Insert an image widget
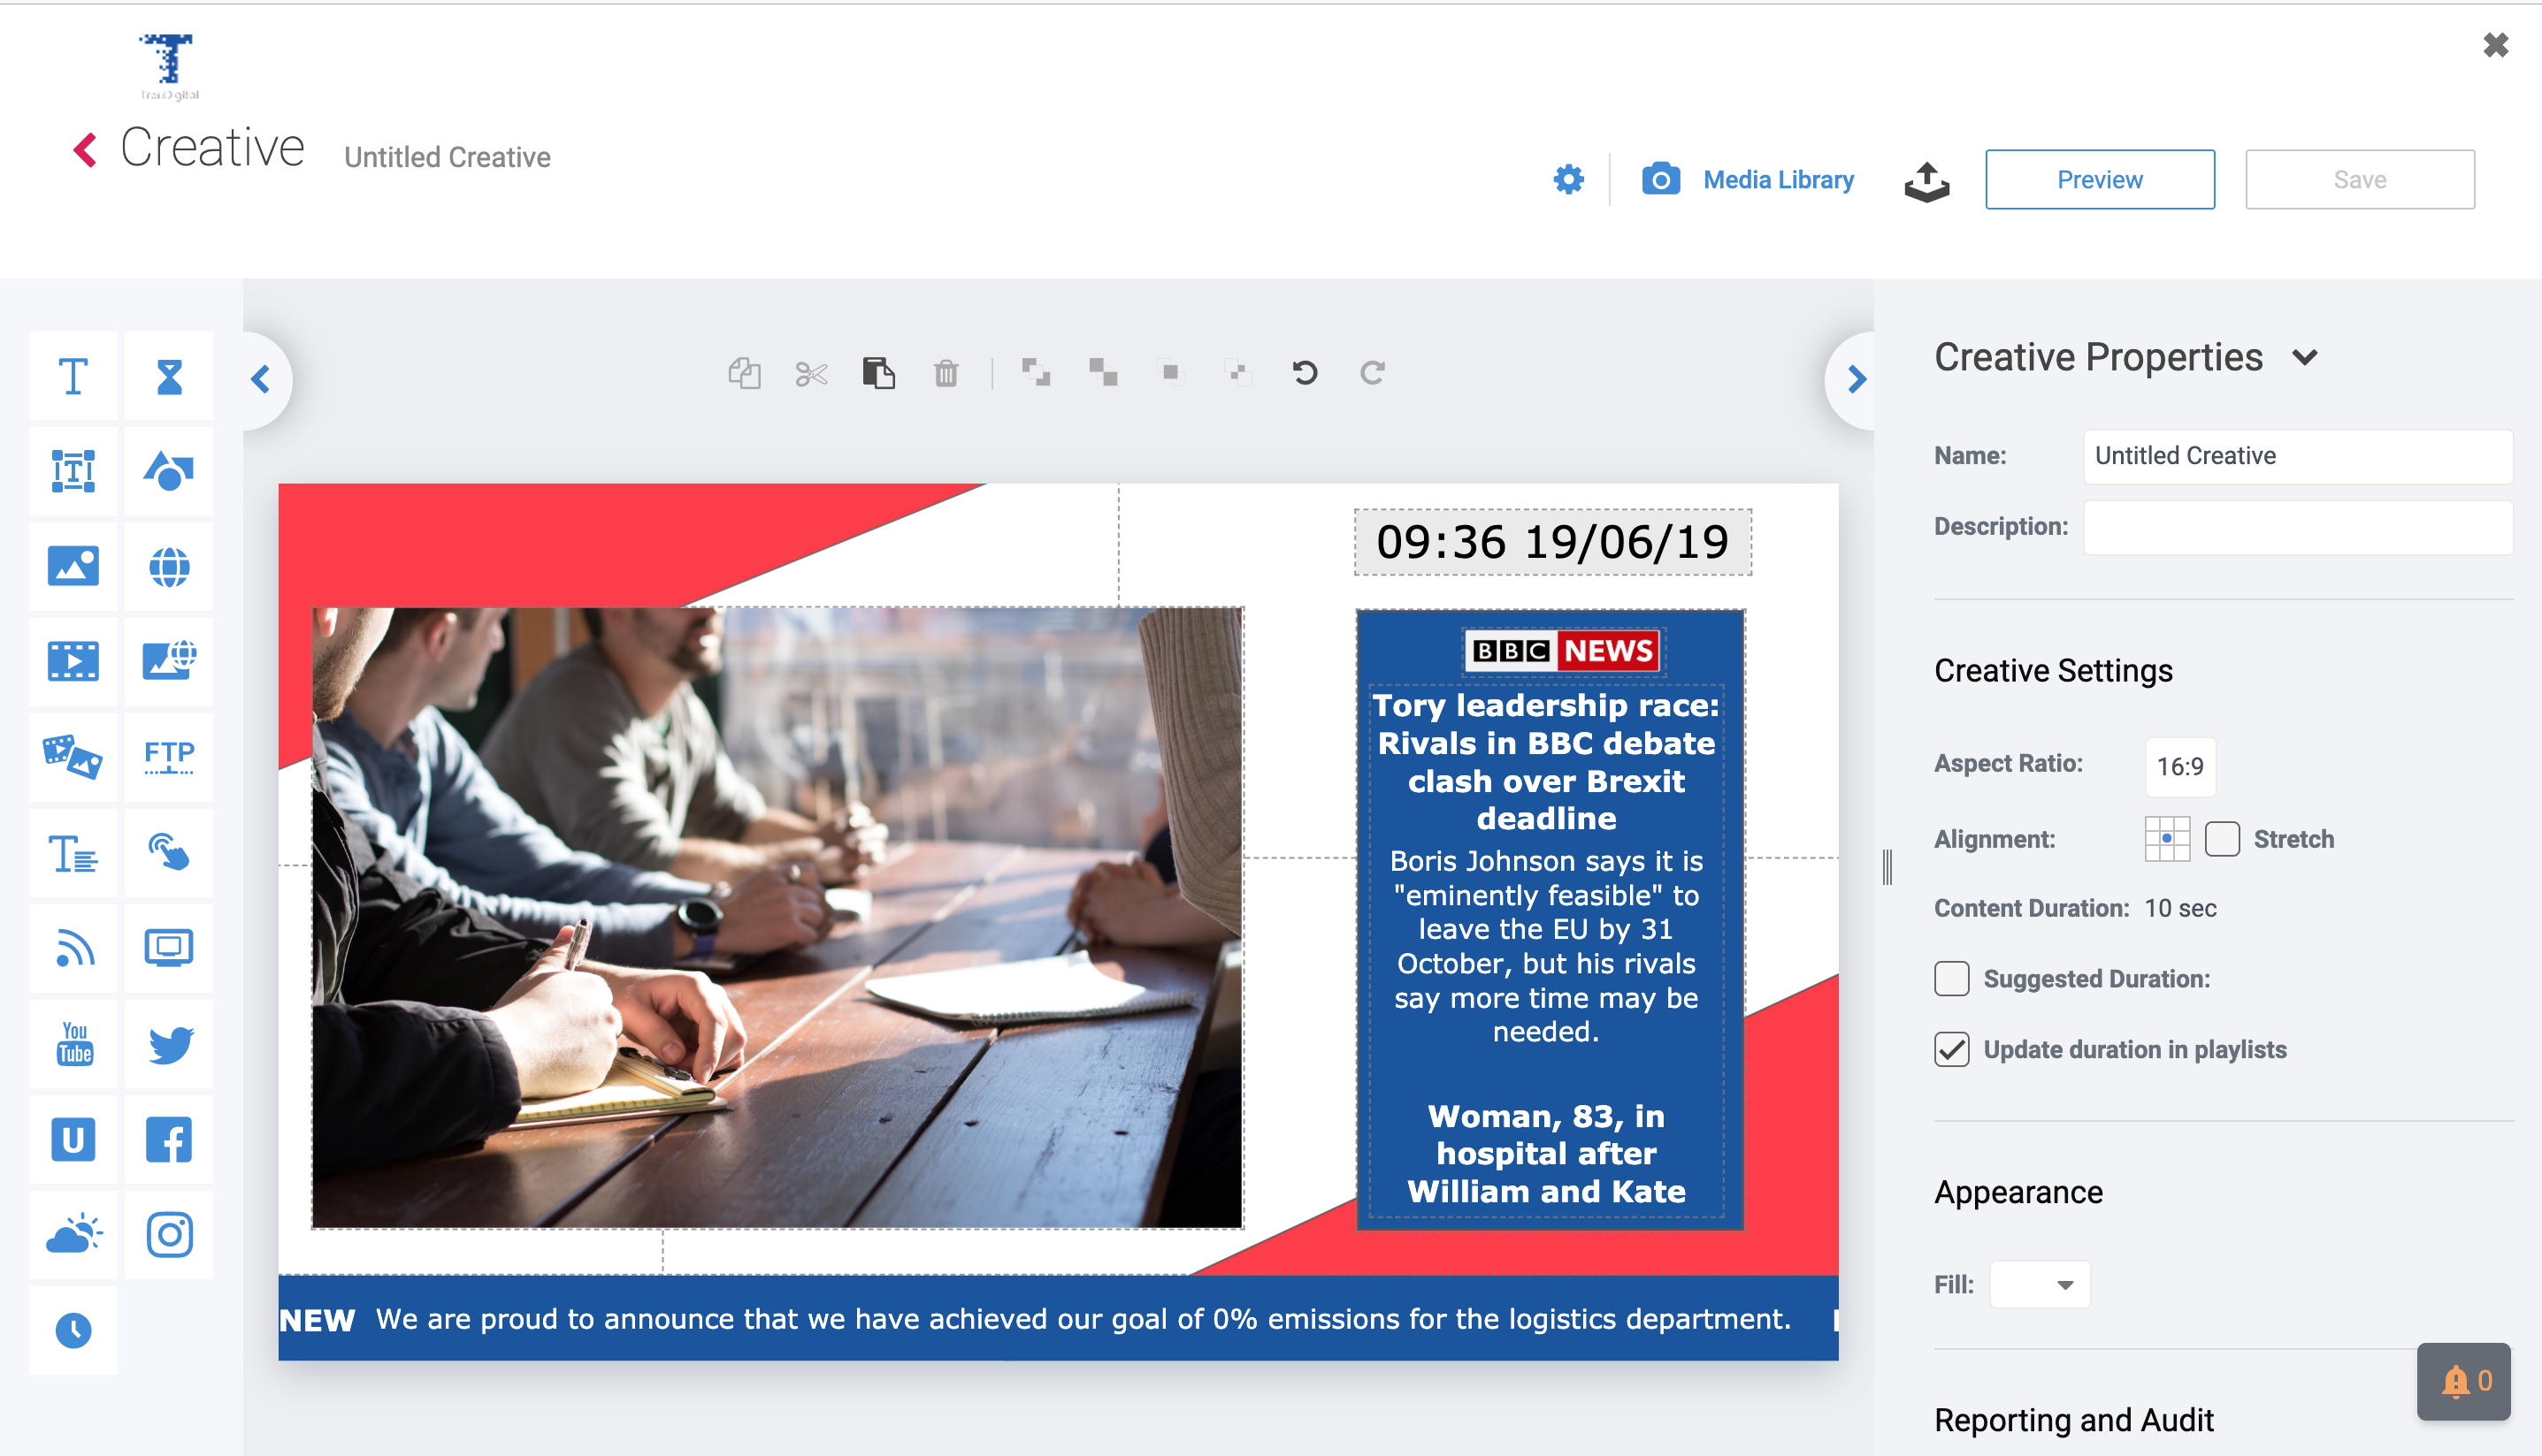The height and width of the screenshot is (1456, 2542). (x=73, y=567)
